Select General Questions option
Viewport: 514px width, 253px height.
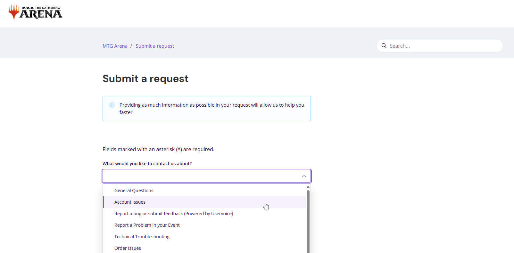(204, 191)
